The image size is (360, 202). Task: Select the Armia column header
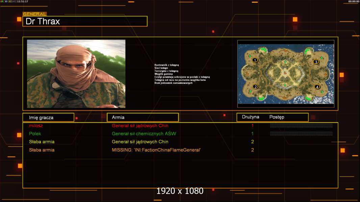(143, 117)
